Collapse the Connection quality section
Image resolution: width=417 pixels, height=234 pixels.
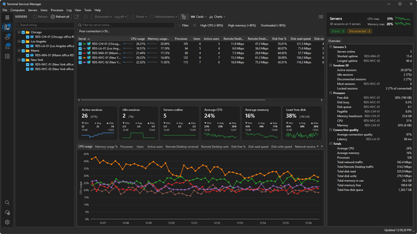coord(331,130)
